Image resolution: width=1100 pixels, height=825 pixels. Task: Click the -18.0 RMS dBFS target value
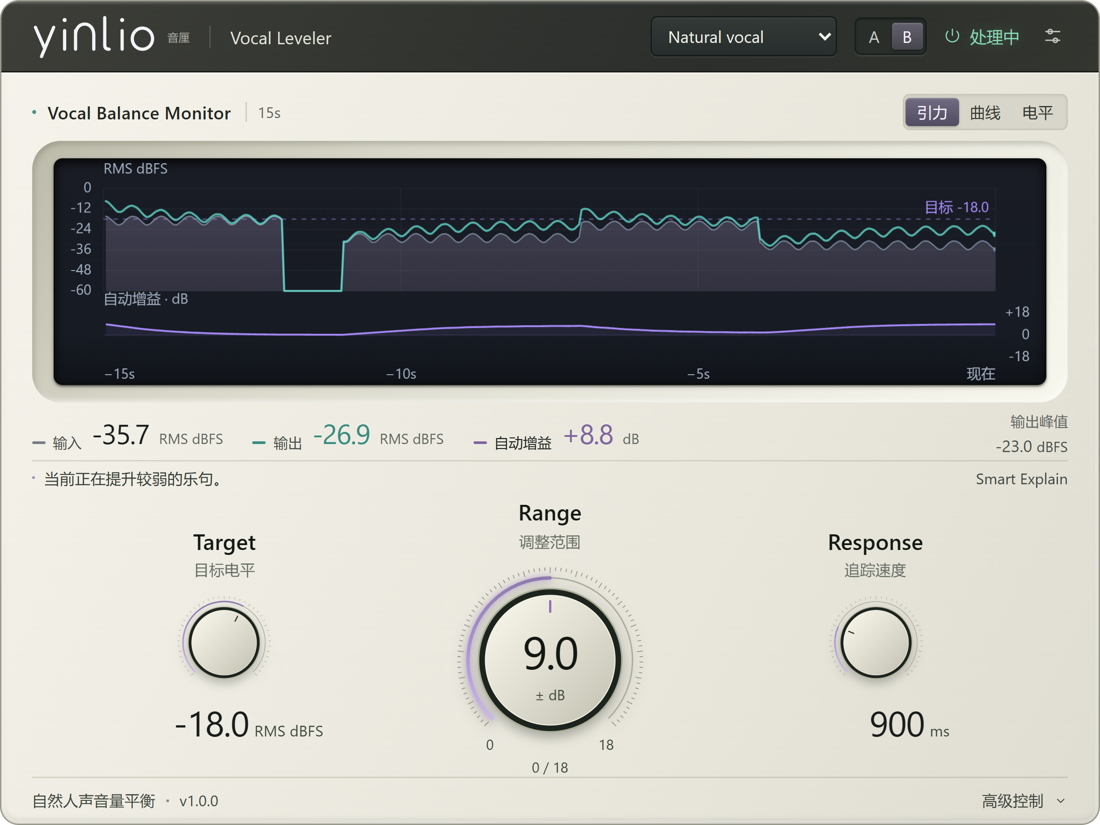249,724
